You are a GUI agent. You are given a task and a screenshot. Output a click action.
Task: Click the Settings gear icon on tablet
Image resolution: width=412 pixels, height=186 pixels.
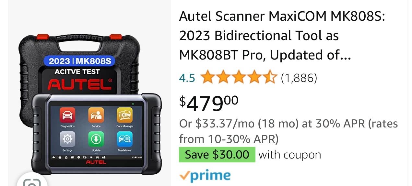pos(67,139)
